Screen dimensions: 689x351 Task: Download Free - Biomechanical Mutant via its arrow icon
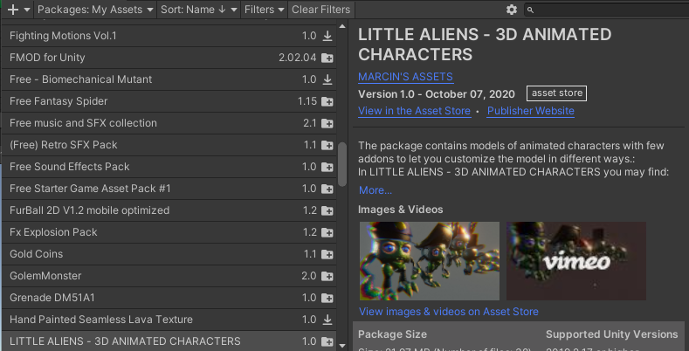click(x=327, y=79)
